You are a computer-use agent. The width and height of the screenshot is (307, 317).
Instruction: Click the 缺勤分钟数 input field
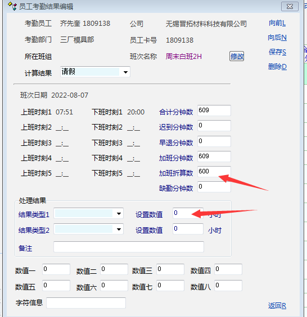pyautogui.click(x=214, y=187)
